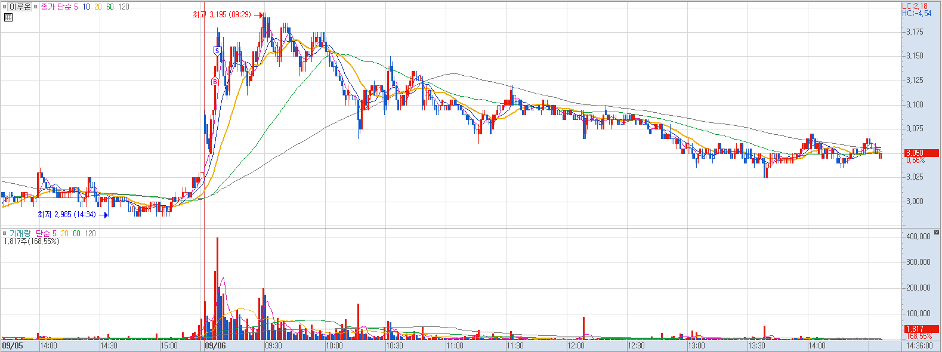Click the 09/06 date marker on time axis
Image resolution: width=942 pixels, height=352 pixels.
[x=215, y=345]
